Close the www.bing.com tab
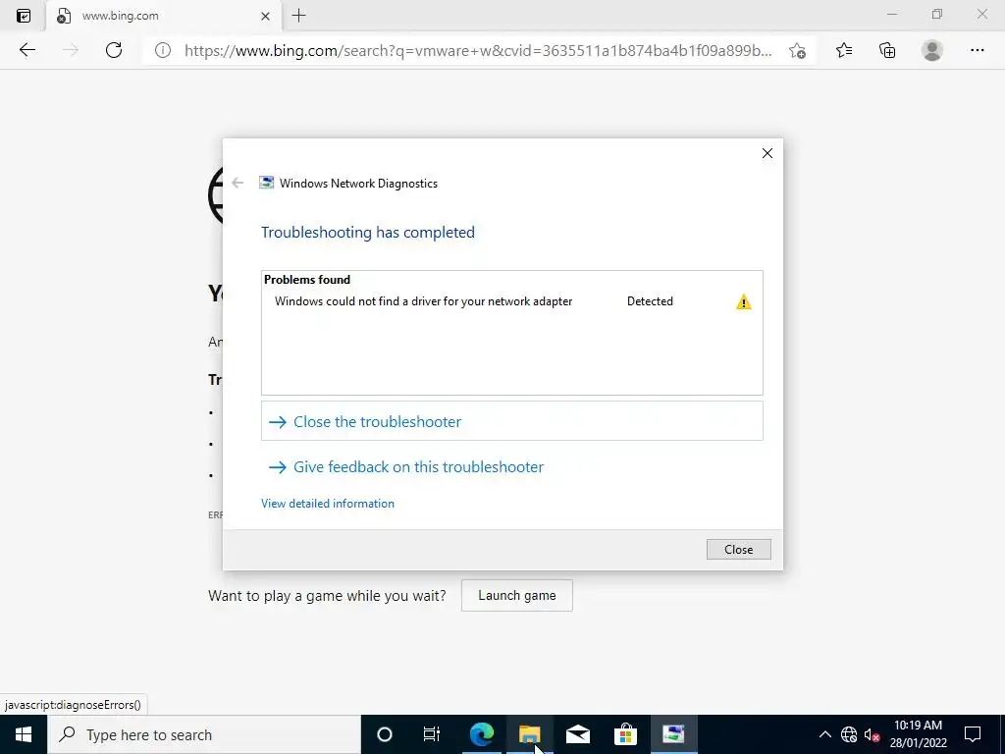The width and height of the screenshot is (1005, 754). (x=265, y=16)
